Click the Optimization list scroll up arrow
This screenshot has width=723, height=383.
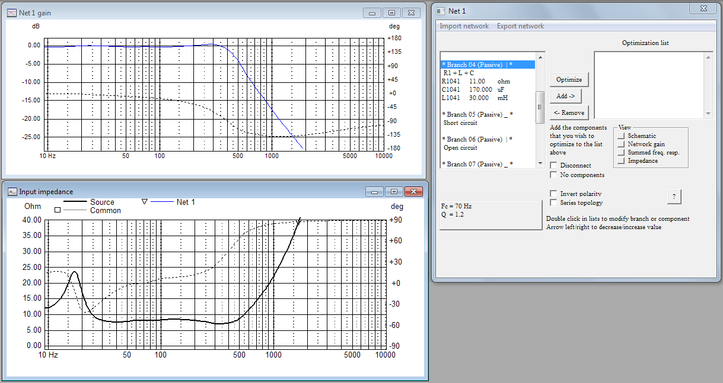tap(708, 57)
